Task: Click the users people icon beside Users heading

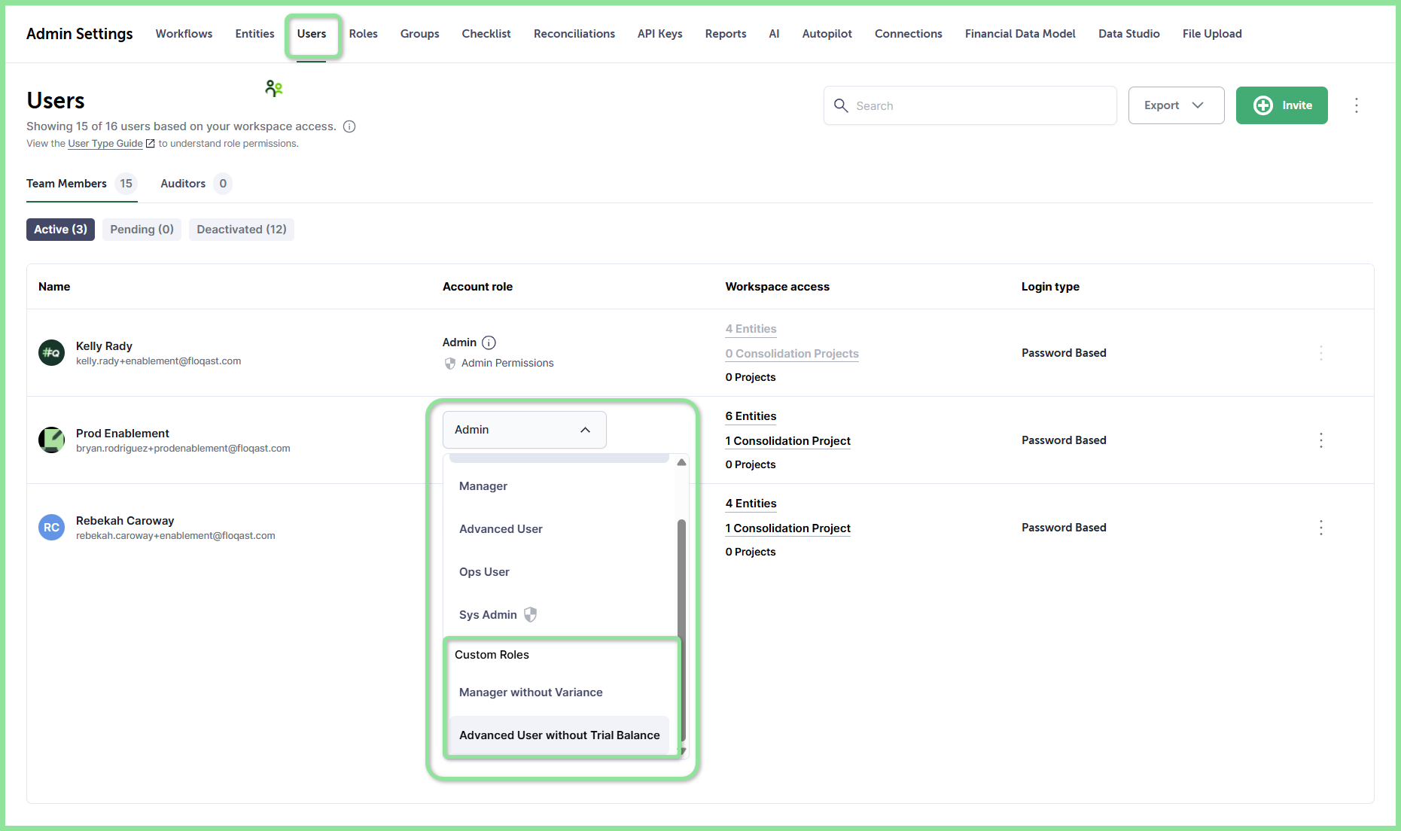Action: pos(274,89)
